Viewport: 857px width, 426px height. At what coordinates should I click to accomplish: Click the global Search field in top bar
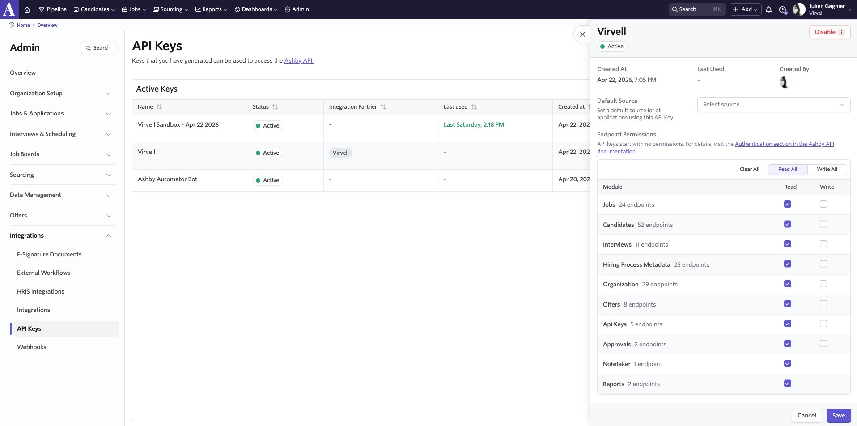tap(697, 9)
